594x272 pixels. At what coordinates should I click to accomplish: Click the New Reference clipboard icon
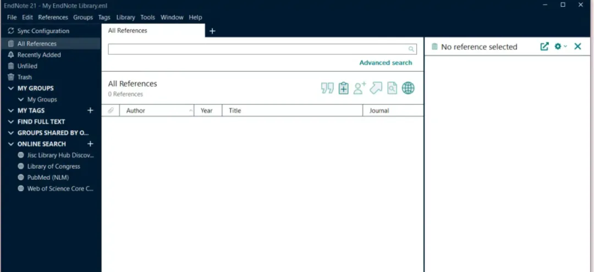coord(344,88)
